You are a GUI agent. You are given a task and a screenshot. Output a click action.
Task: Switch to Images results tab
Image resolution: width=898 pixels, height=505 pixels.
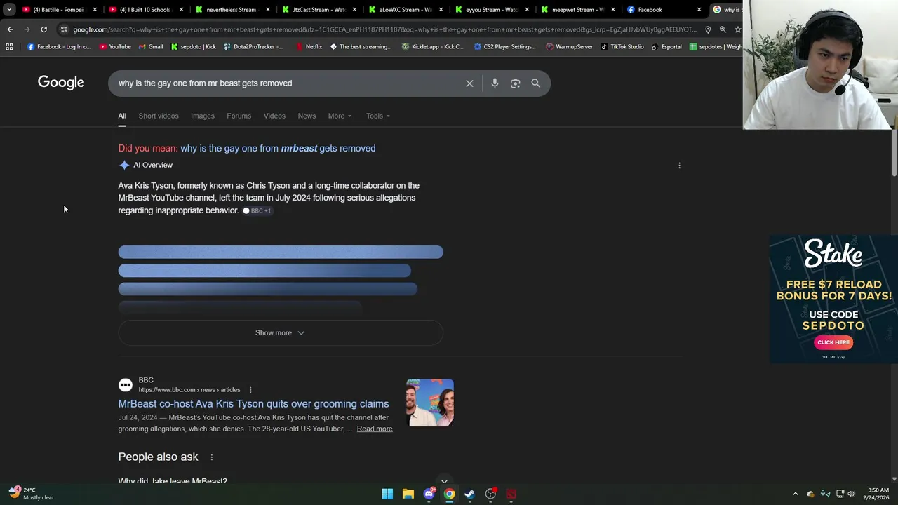[203, 116]
